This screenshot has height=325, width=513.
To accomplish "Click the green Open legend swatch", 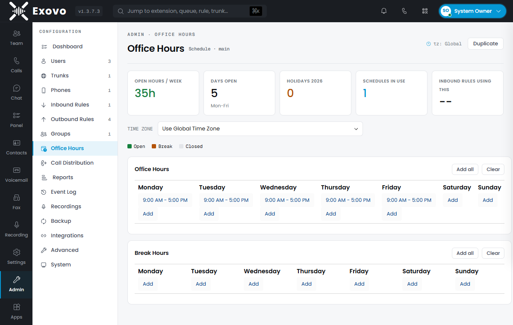I will [x=130, y=146].
